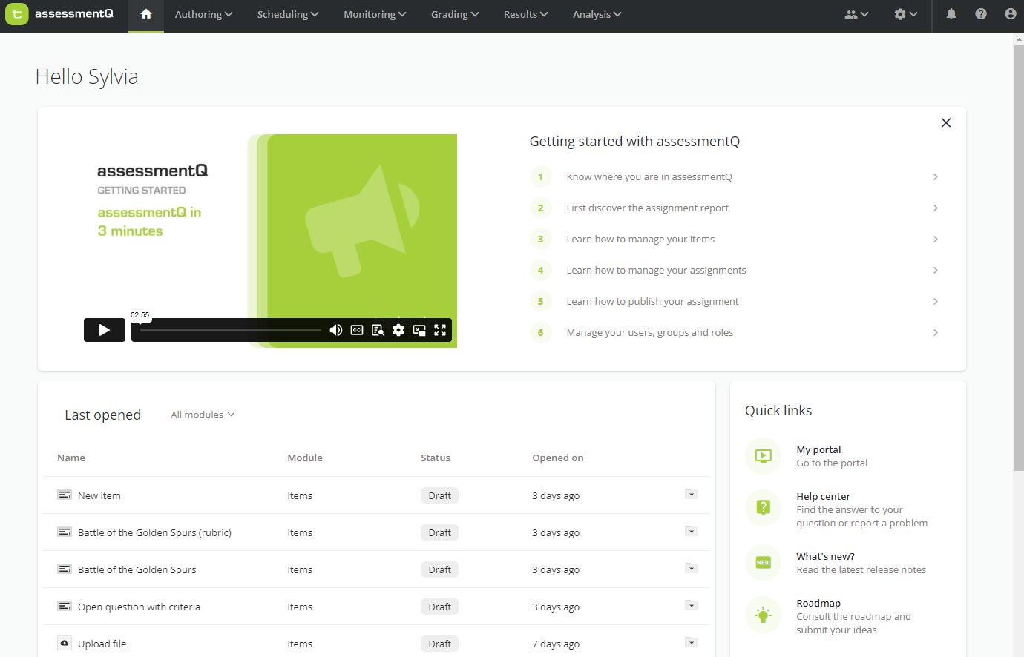The image size is (1024, 657).
Task: Open the notifications bell
Action: coord(951,14)
